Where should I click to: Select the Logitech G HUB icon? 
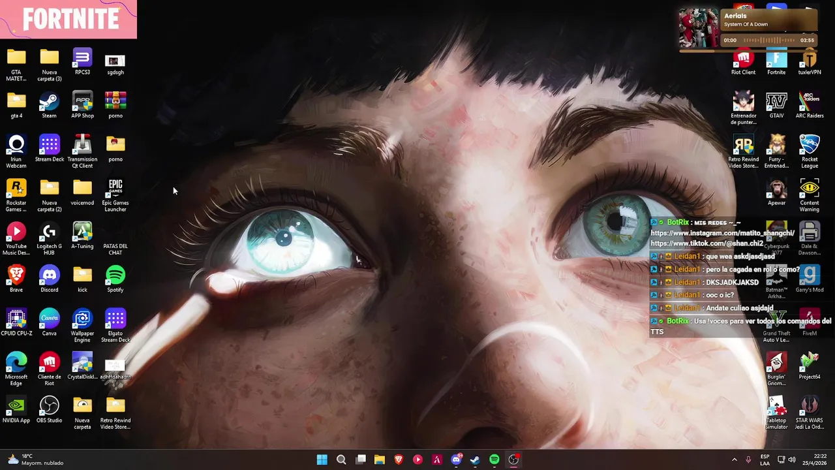point(49,239)
